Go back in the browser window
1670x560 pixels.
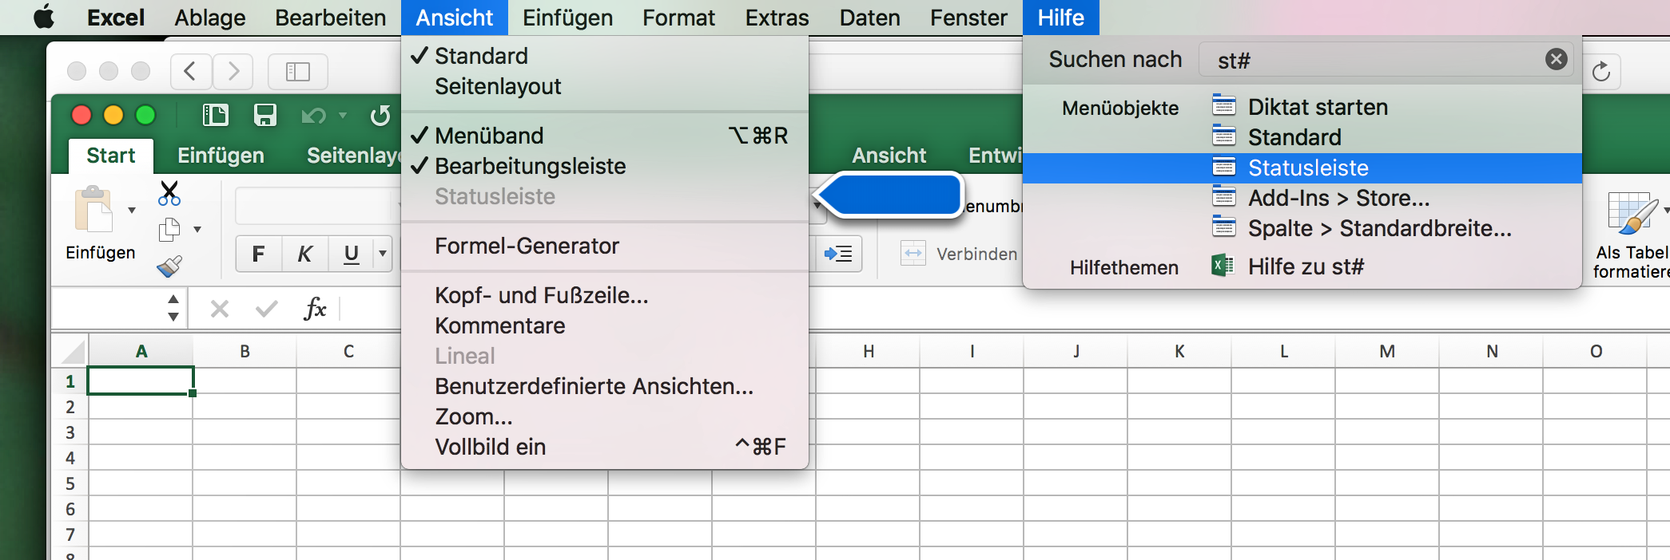(x=190, y=72)
